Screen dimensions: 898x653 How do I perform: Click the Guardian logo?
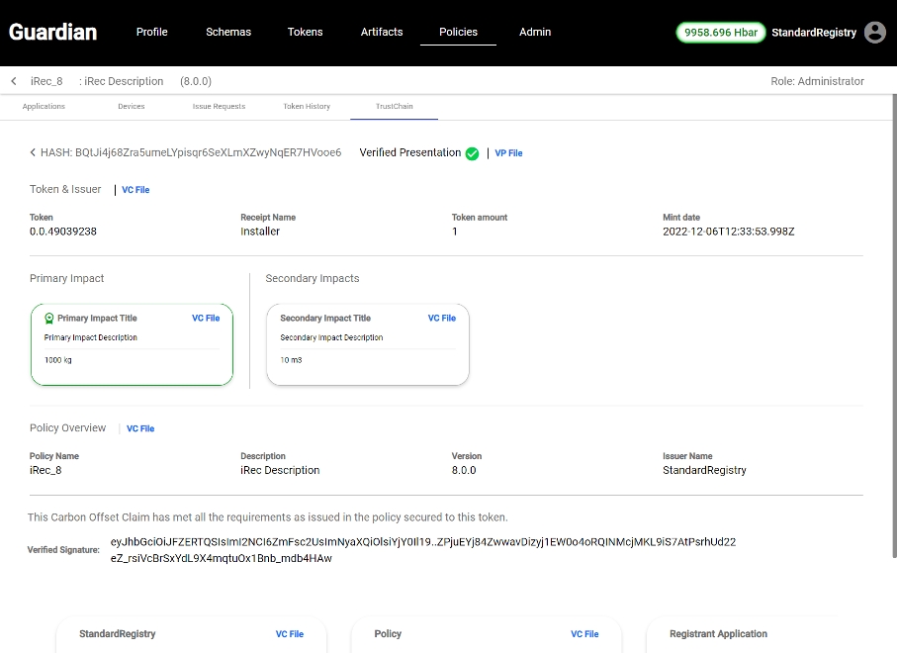53,32
